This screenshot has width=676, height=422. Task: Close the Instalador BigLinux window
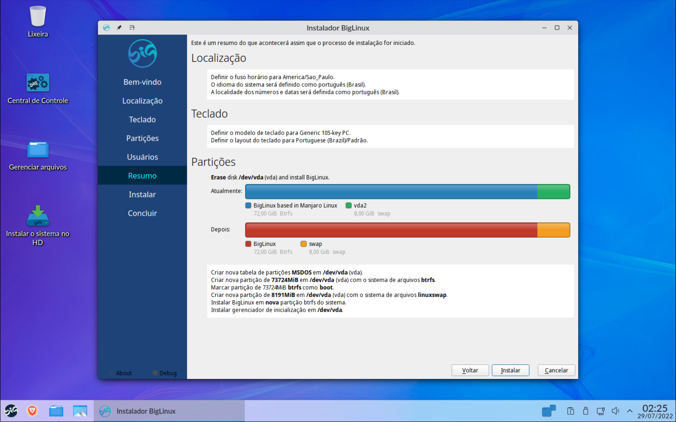(570, 28)
